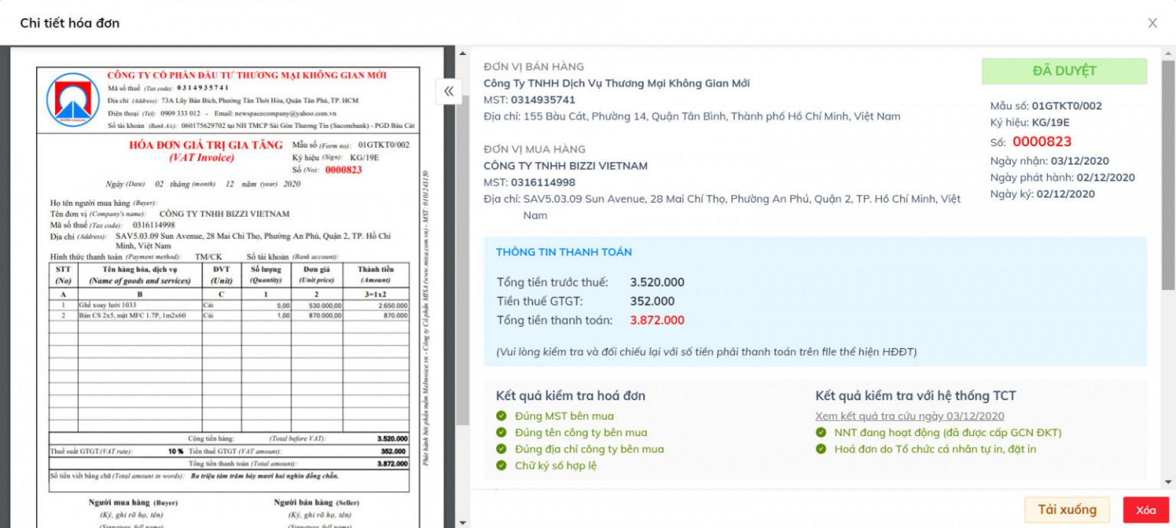1176x528 pixels.
Task: Click the THÔNG TIN THANH TOÁN heading
Action: pos(564,253)
